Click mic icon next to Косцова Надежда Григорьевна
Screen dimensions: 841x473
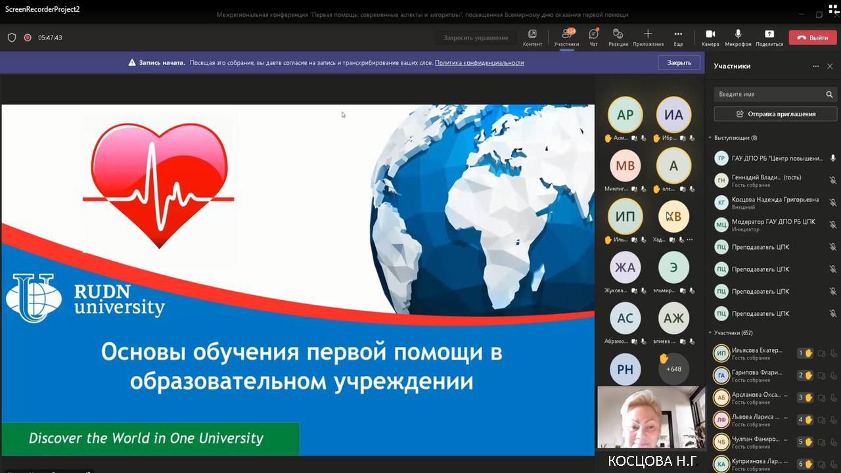(832, 203)
